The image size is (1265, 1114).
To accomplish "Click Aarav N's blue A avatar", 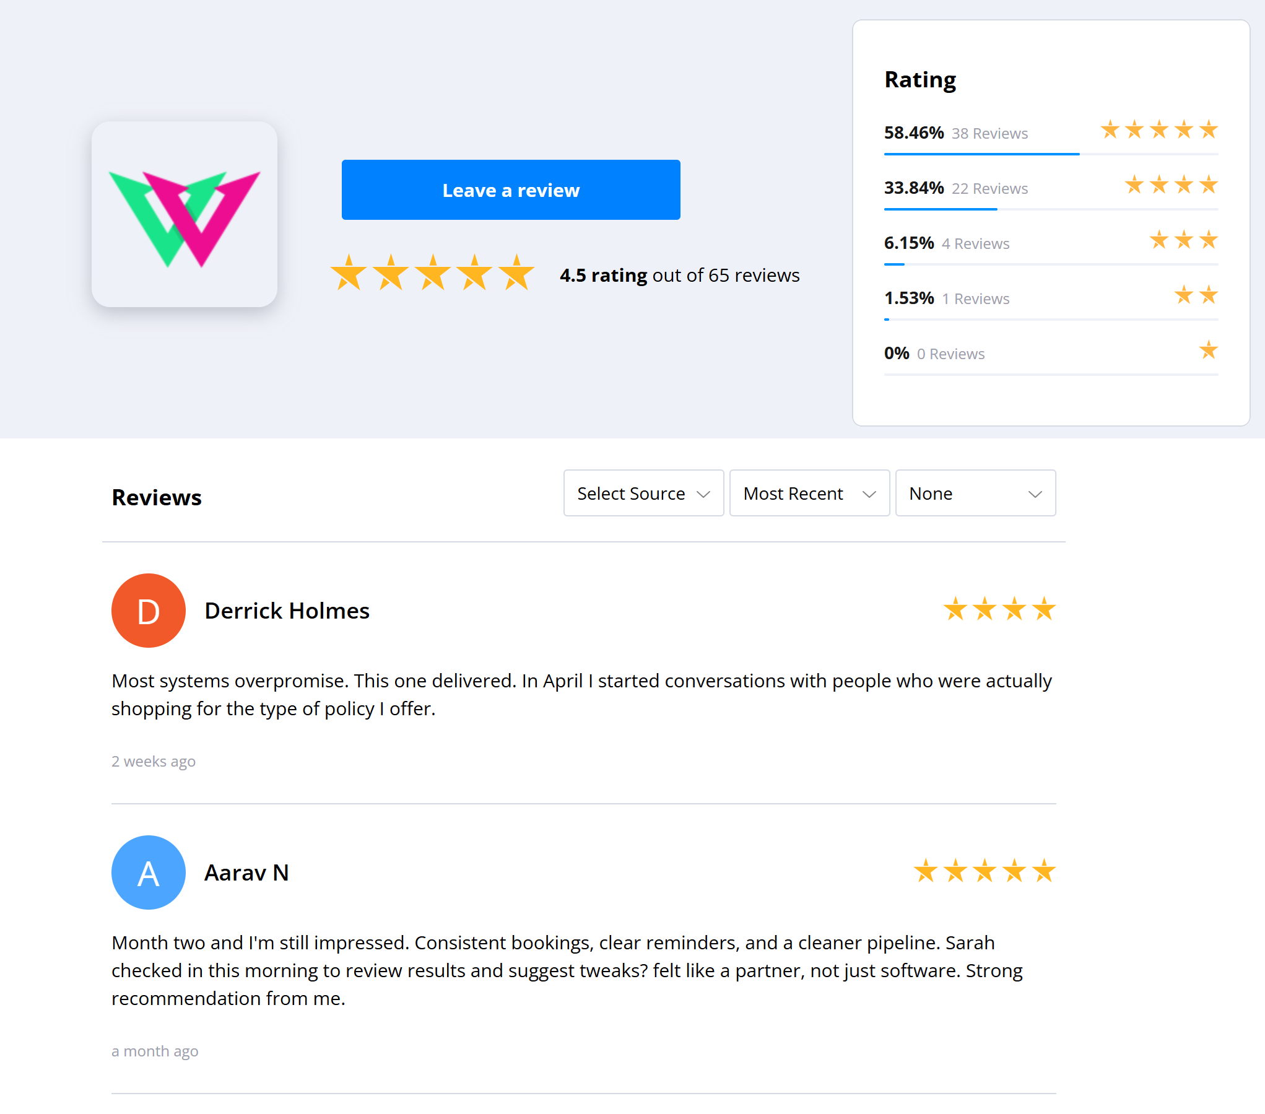I will pos(149,872).
